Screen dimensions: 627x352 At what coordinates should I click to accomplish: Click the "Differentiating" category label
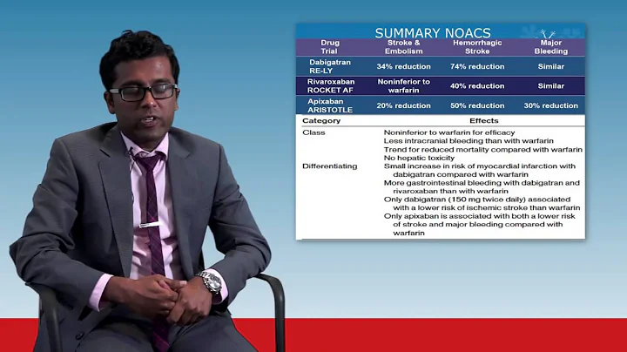[x=329, y=166]
